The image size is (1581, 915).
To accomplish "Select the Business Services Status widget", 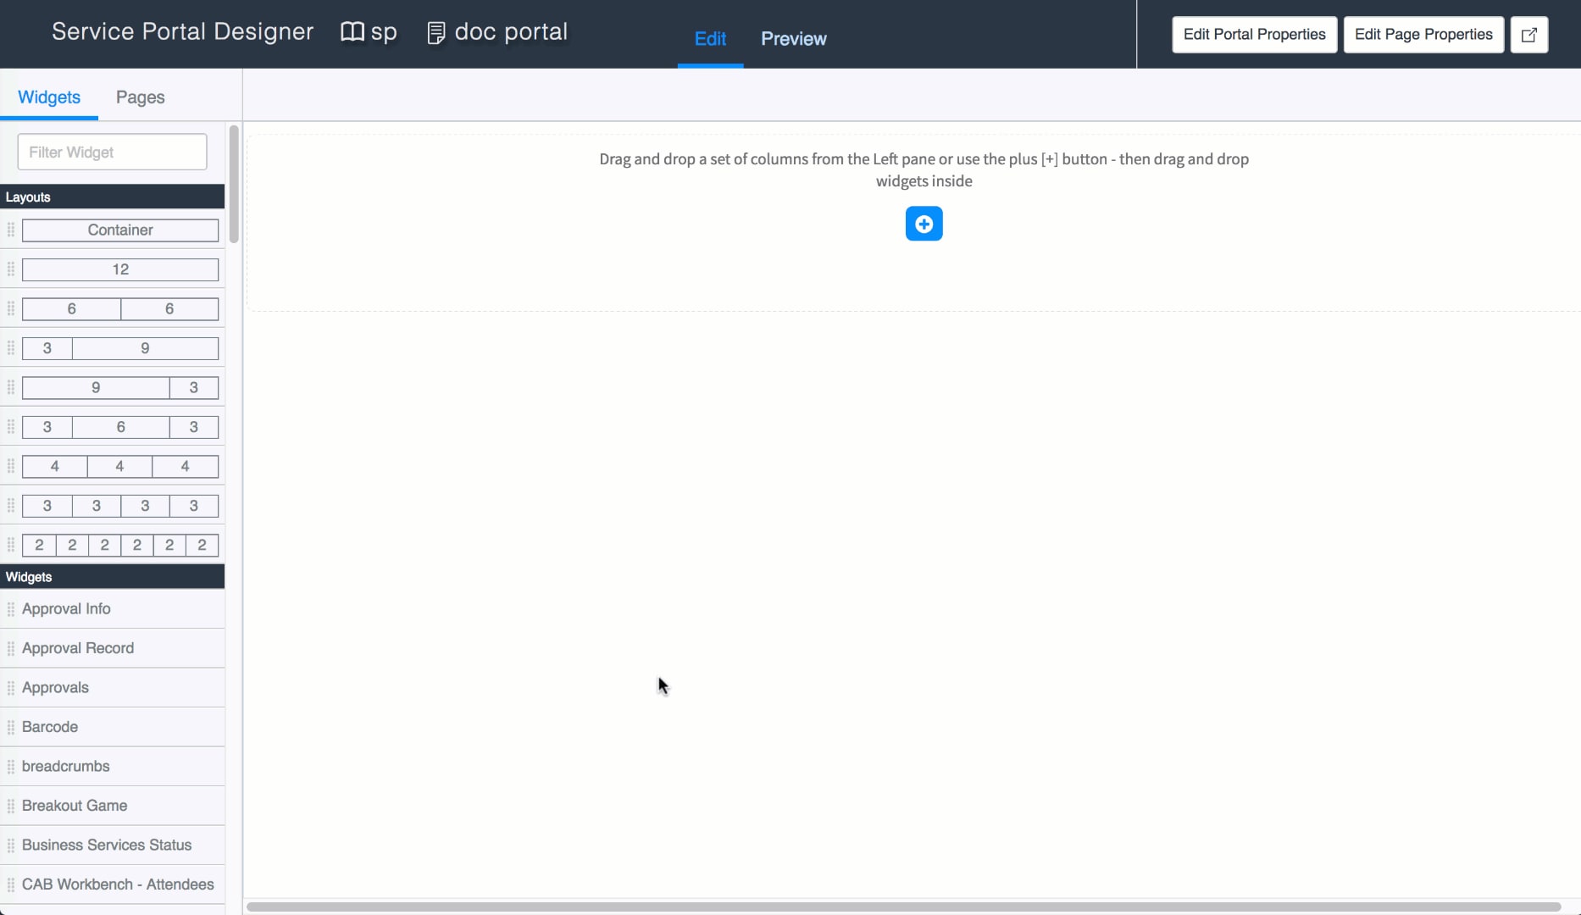I will (107, 845).
